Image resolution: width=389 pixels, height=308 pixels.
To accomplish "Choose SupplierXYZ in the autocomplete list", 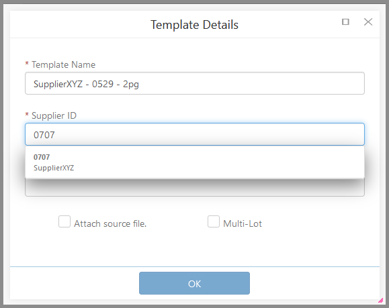I will click(54, 168).
